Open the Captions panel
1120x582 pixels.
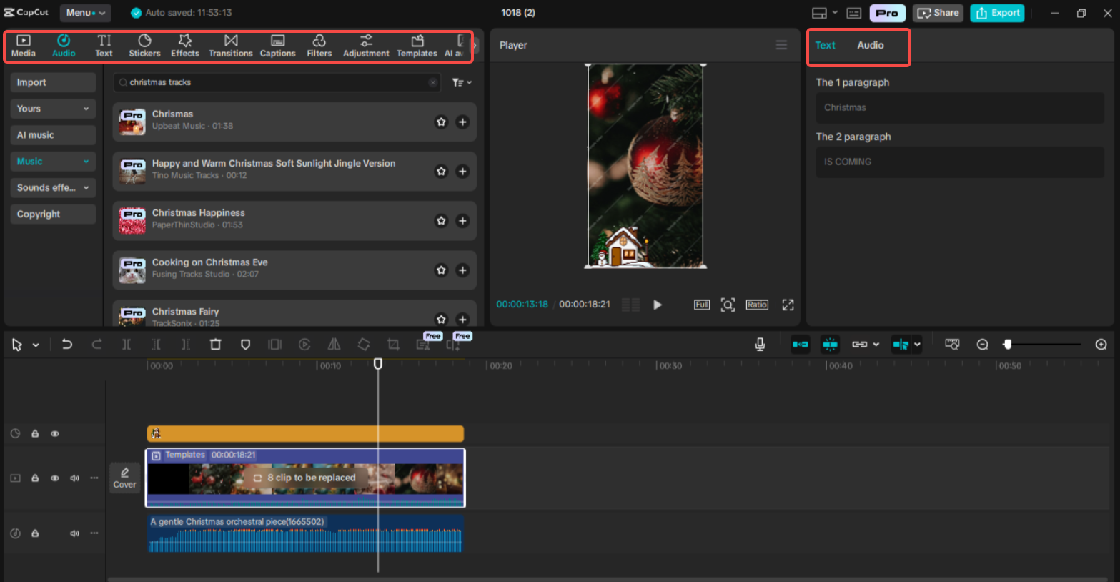tap(277, 45)
